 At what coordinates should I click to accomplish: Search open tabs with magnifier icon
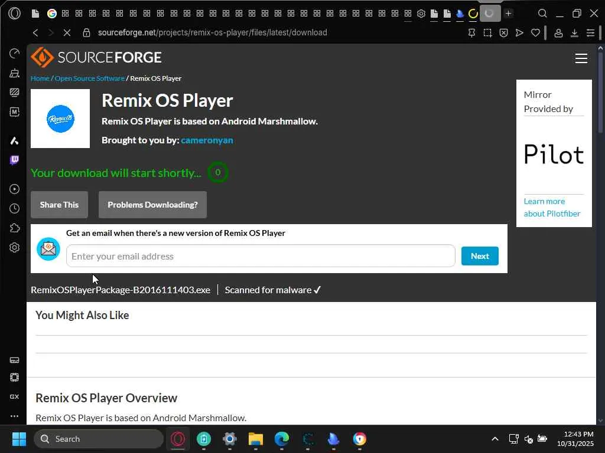[x=542, y=14]
